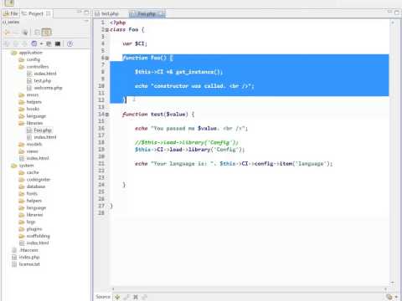Toggle the highlighted link-with-editor icon
Screen dimensions: 402x301
coord(47,32)
